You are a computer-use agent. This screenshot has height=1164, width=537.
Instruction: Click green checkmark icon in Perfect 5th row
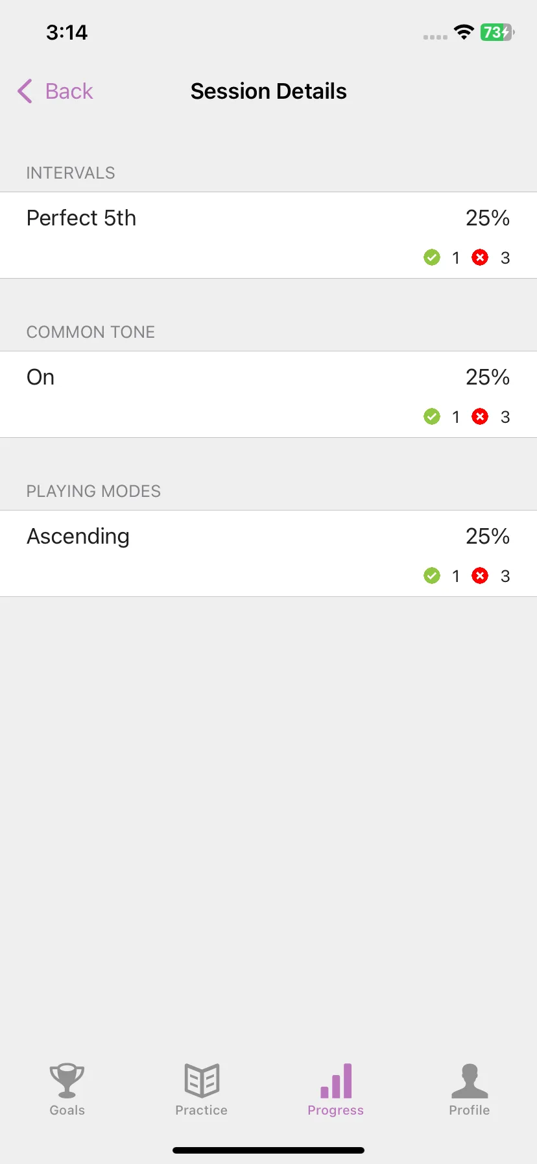[432, 258]
